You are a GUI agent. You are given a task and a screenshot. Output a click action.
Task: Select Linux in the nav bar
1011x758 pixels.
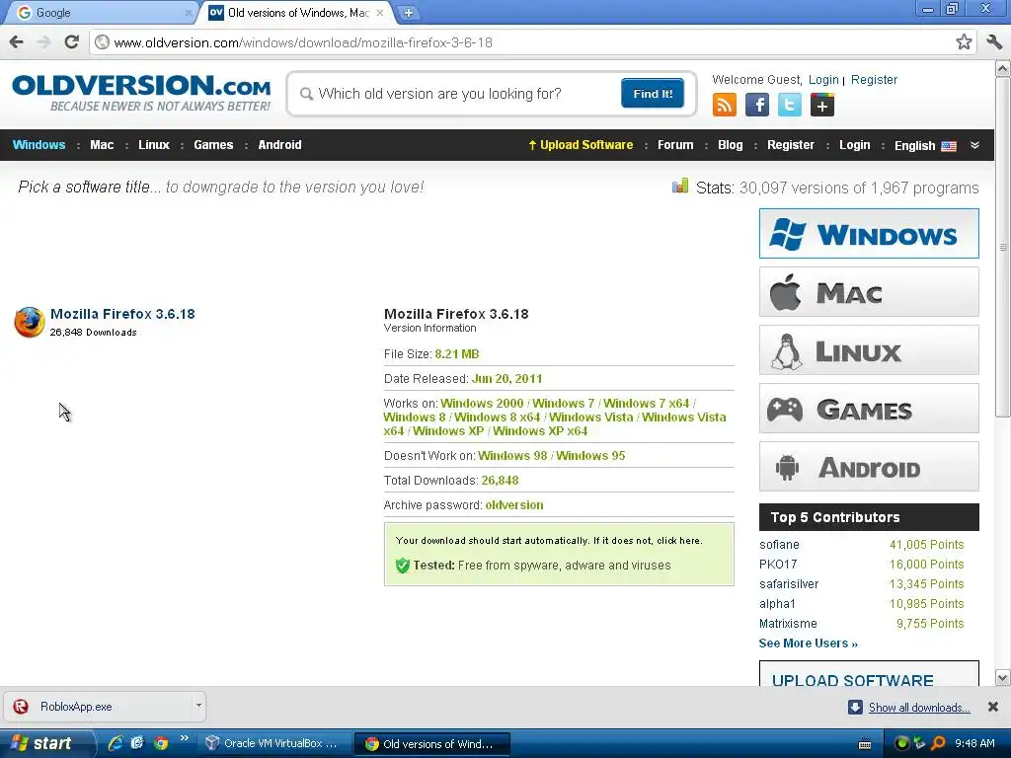pos(153,145)
